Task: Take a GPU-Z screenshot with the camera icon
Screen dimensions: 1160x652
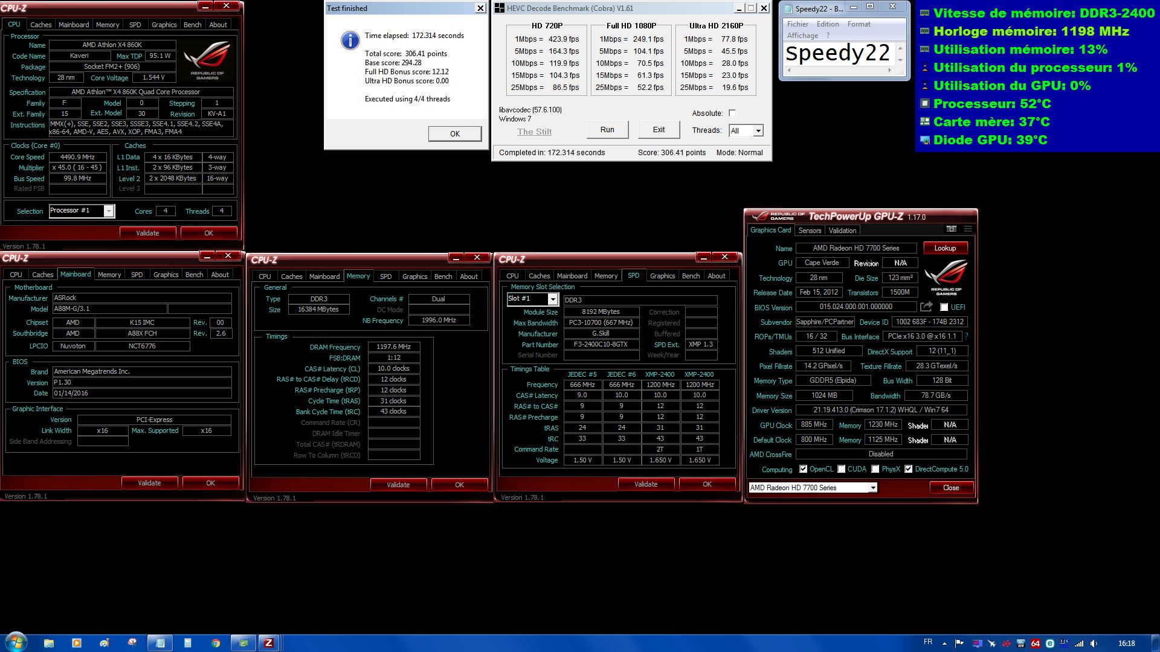Action: 952,229
